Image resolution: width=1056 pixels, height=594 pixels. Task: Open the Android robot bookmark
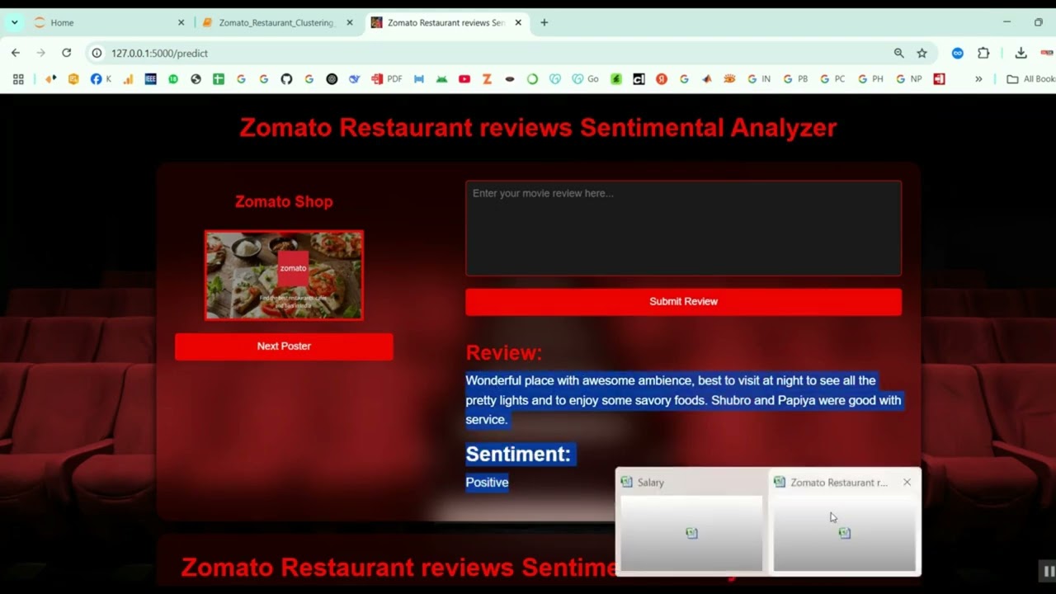(x=442, y=79)
